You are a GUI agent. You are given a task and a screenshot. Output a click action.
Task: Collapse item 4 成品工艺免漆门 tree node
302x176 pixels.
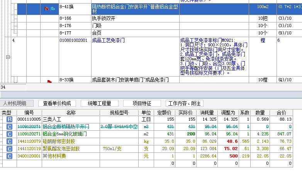tap(8, 57)
